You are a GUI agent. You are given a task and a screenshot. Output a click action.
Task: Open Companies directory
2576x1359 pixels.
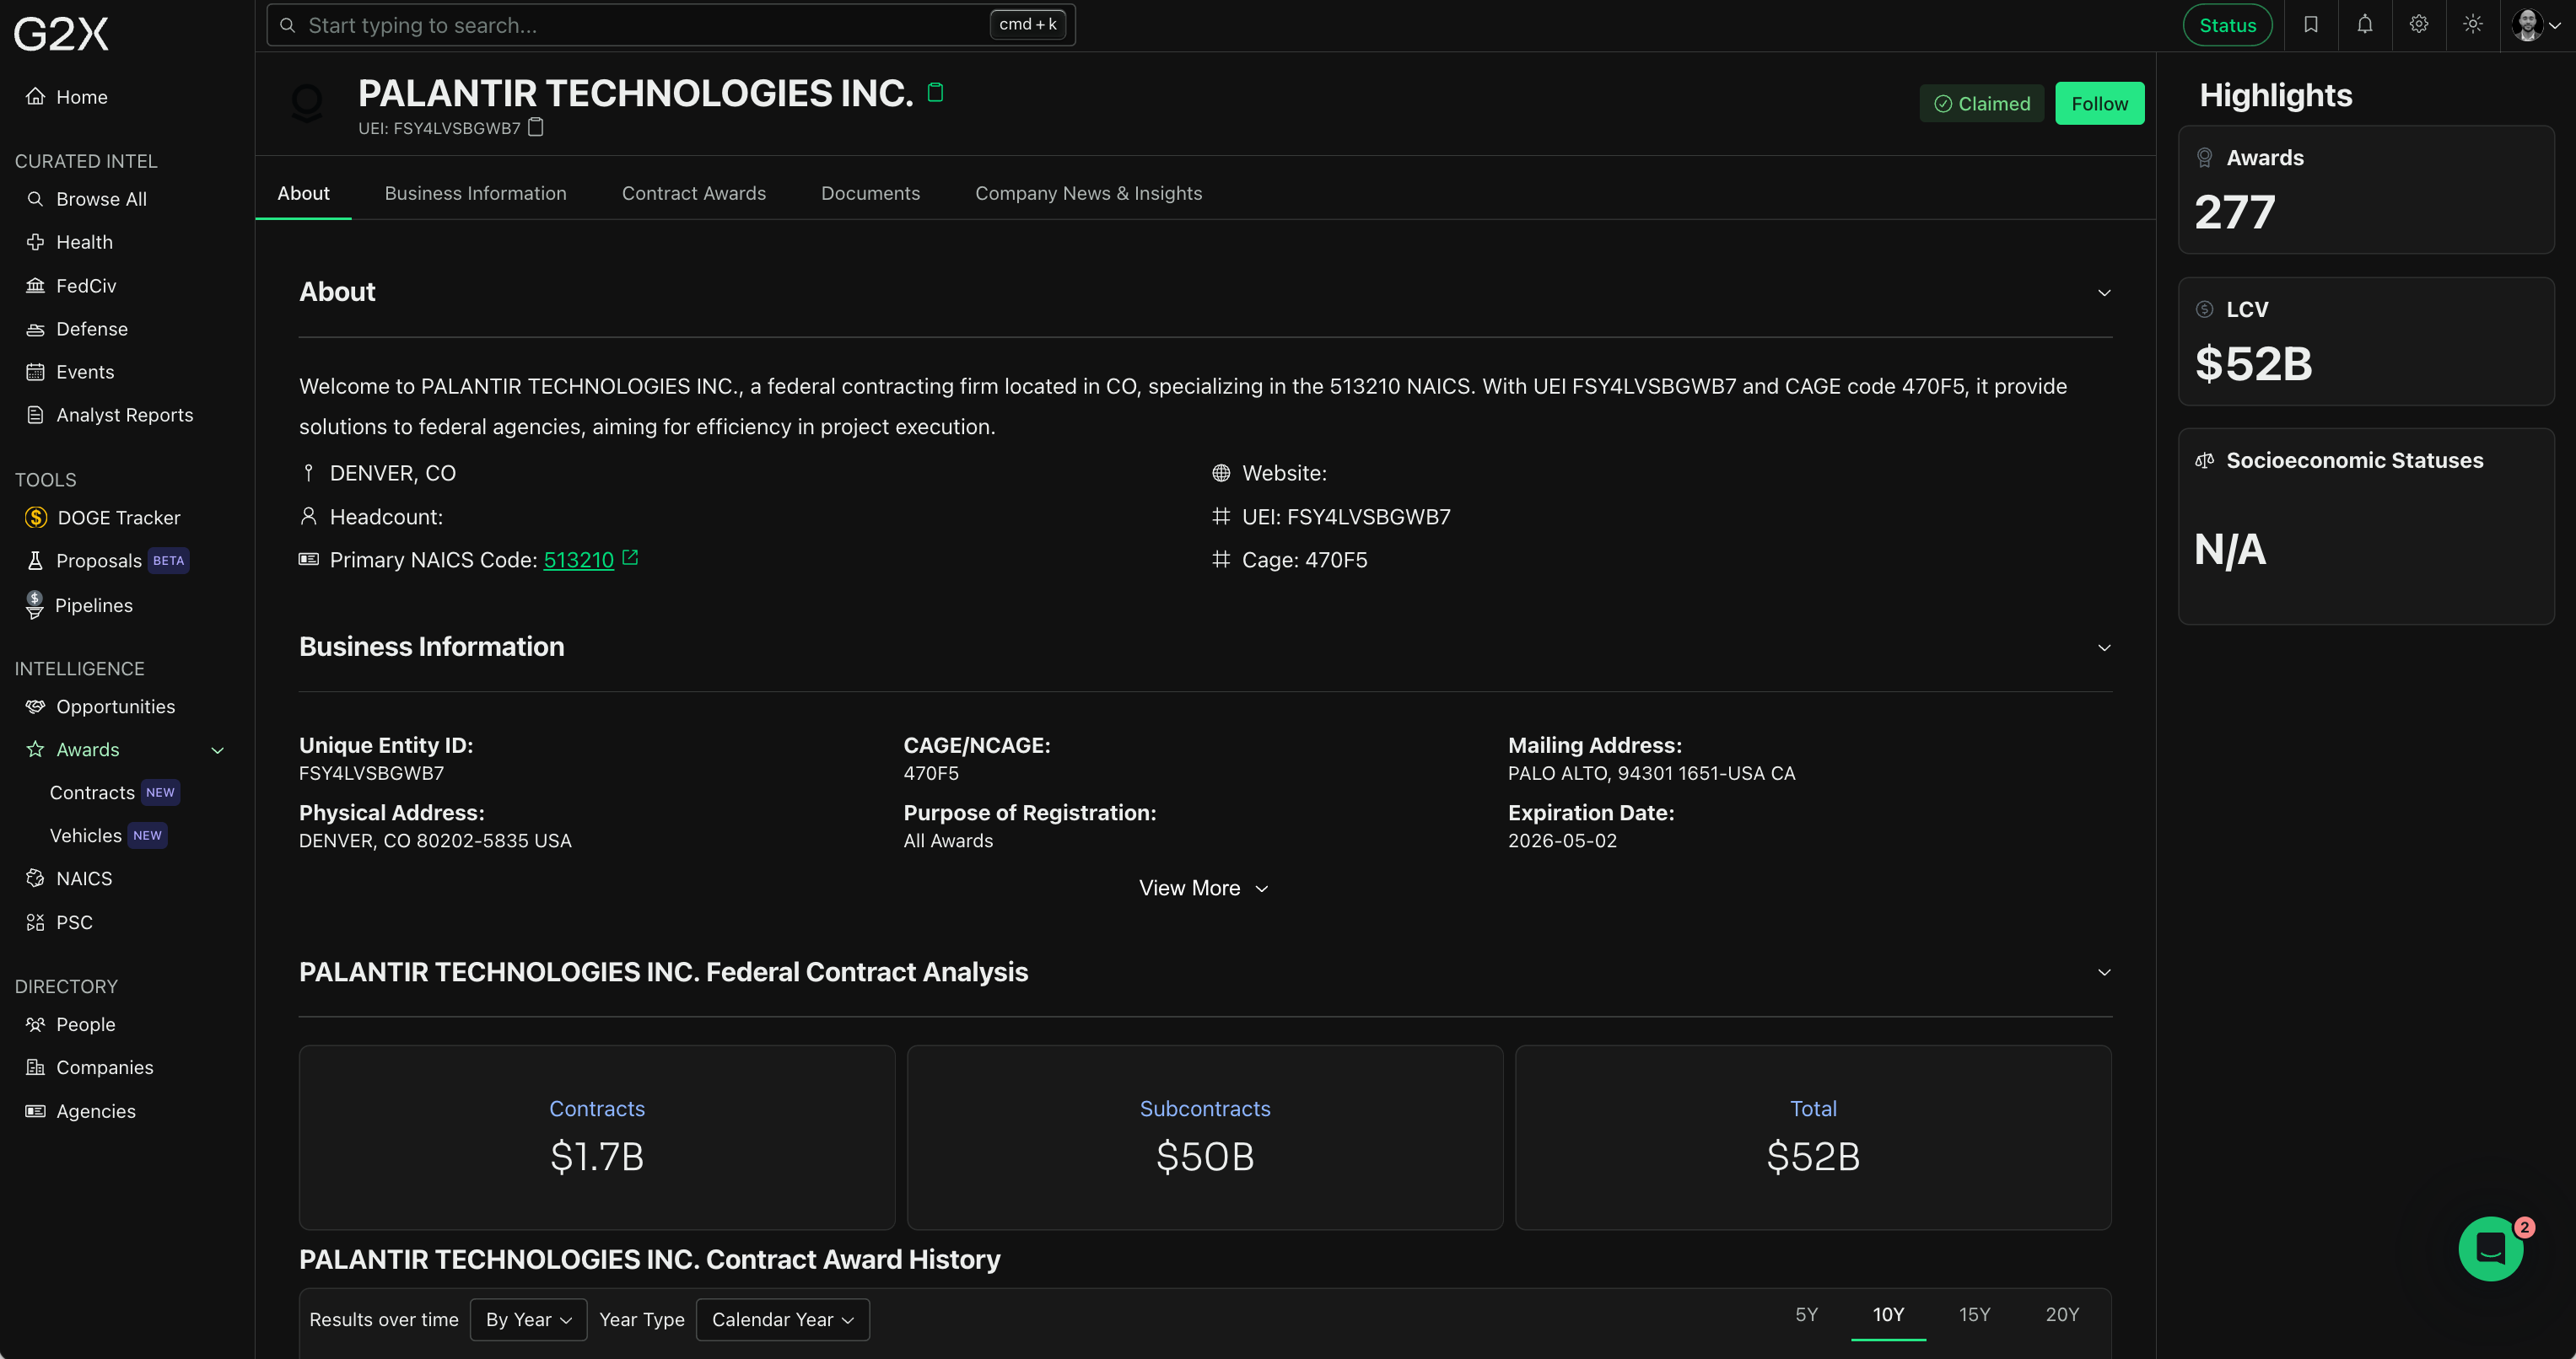[x=105, y=1067]
